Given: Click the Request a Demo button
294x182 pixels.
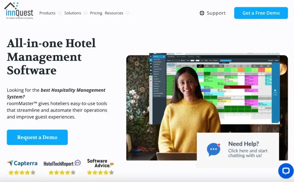Looking at the screenshot, I should coord(37,137).
